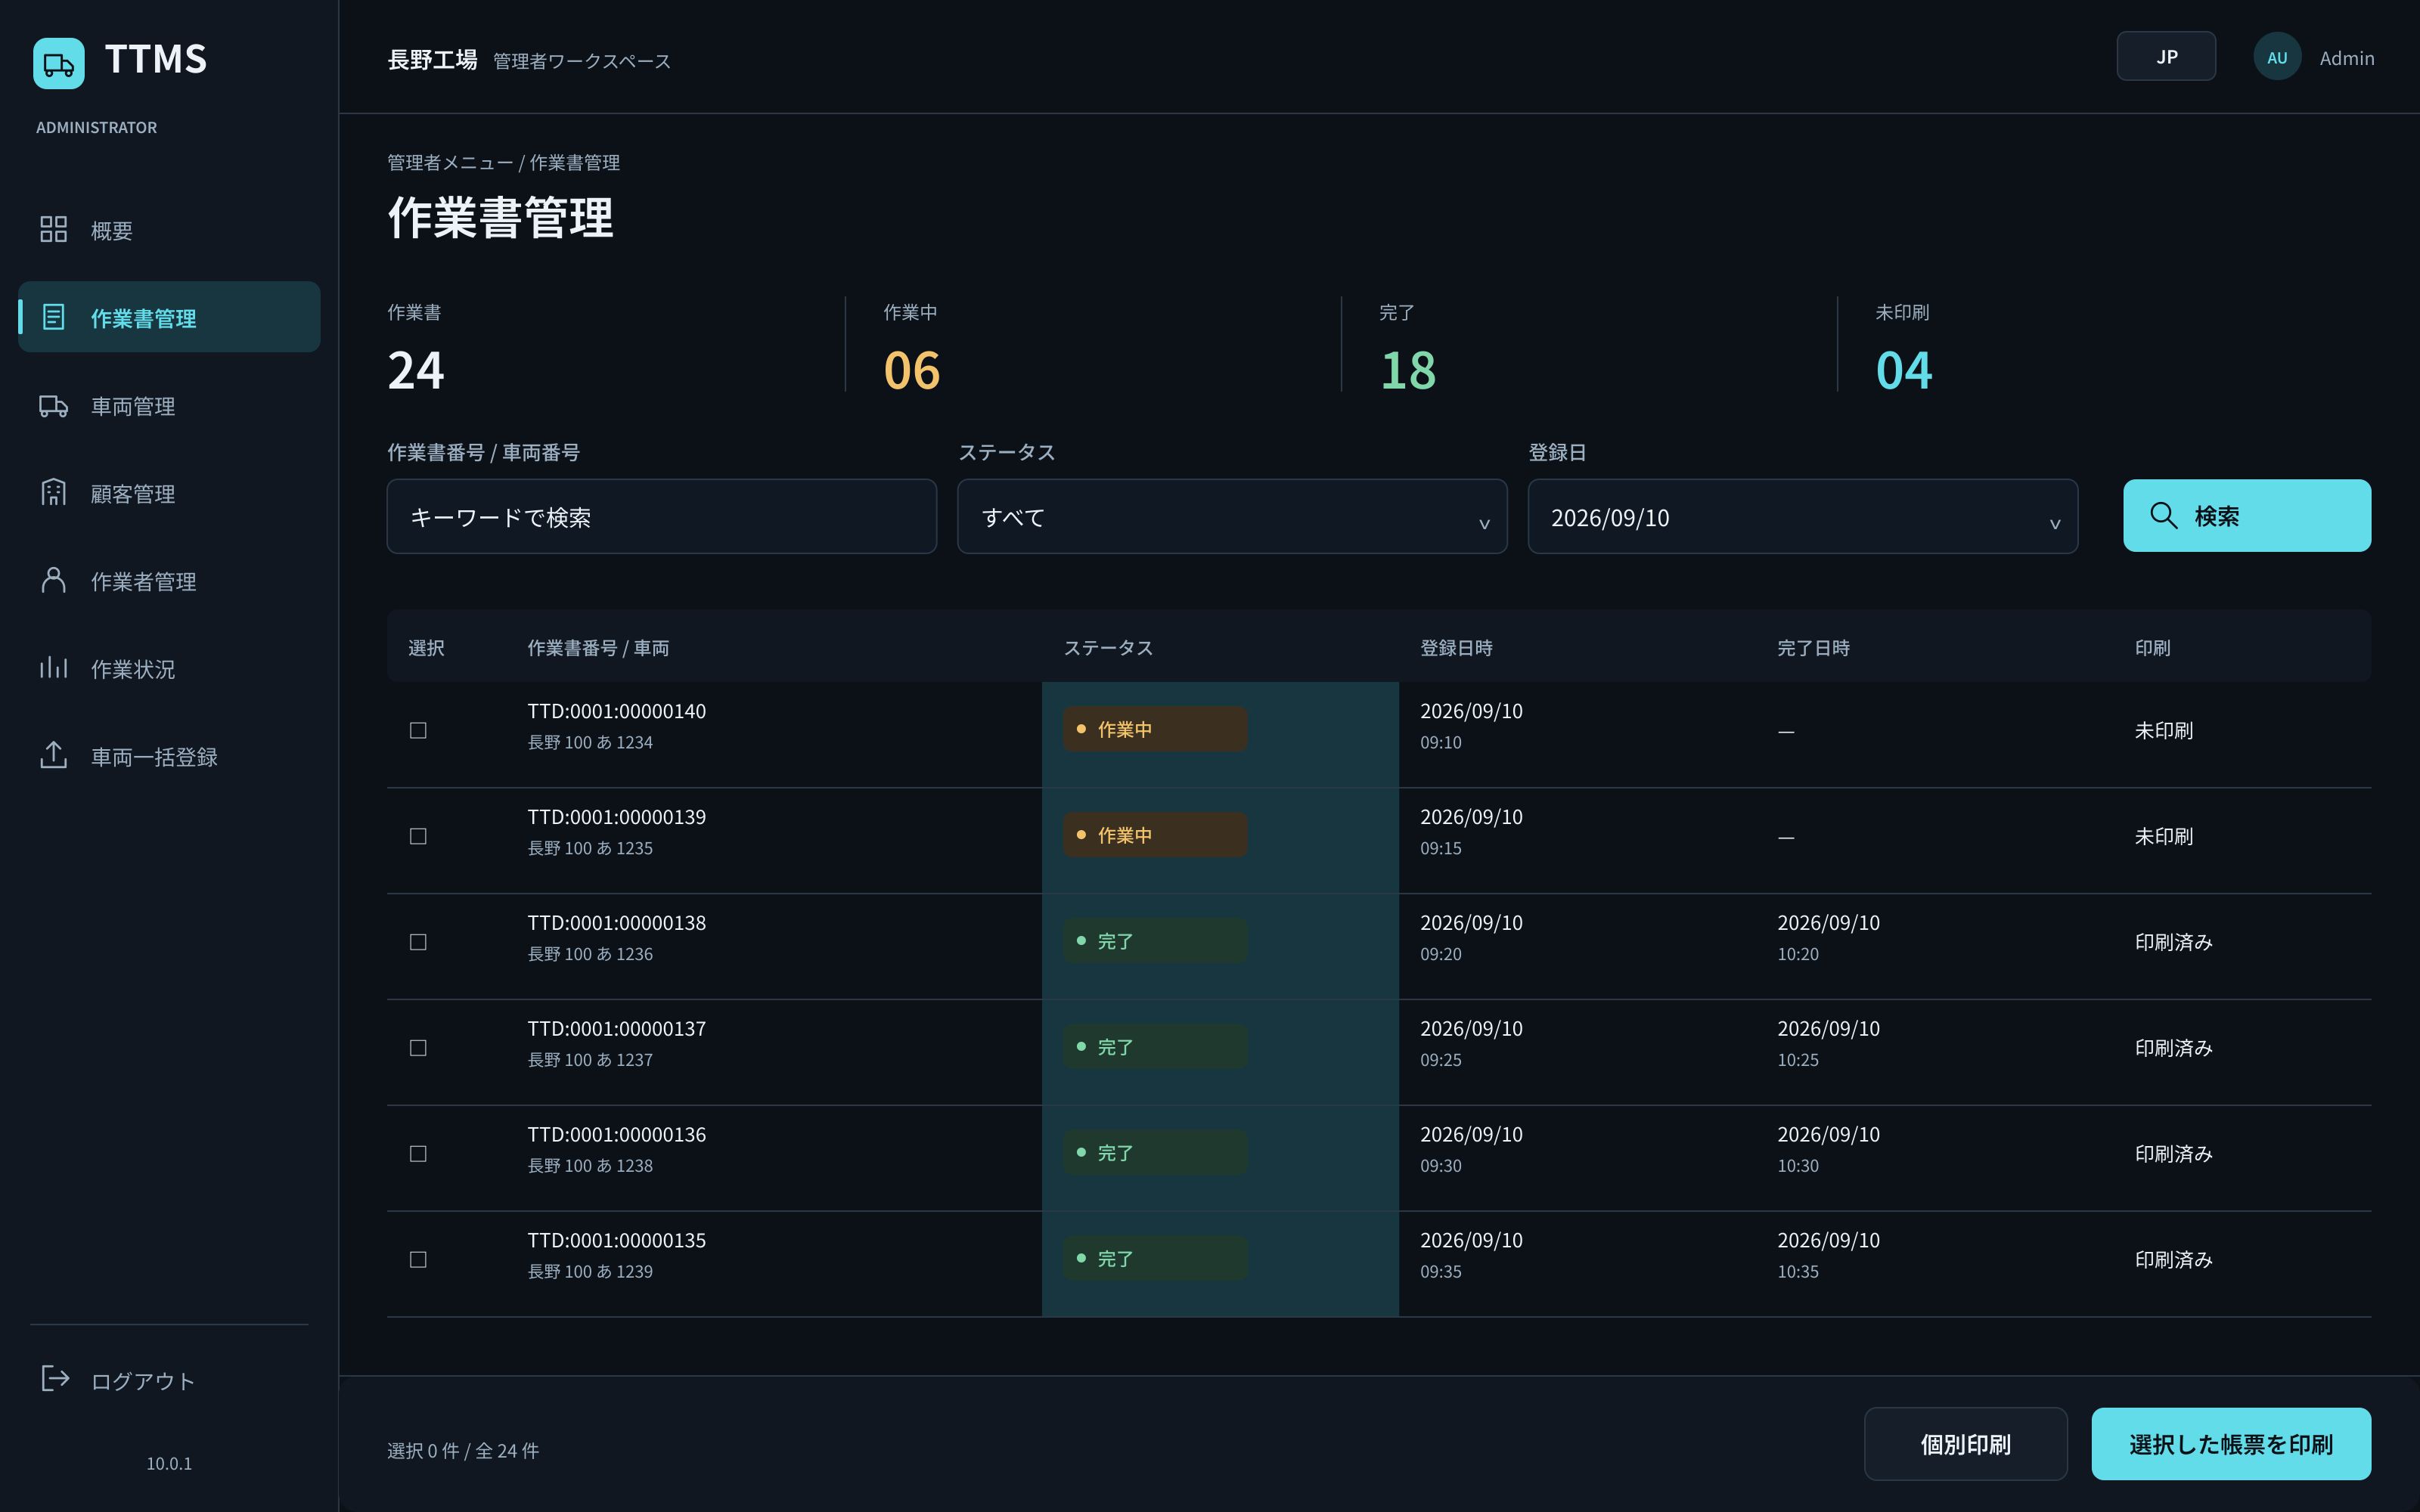Click the chevron of the ステータス select

1484,524
